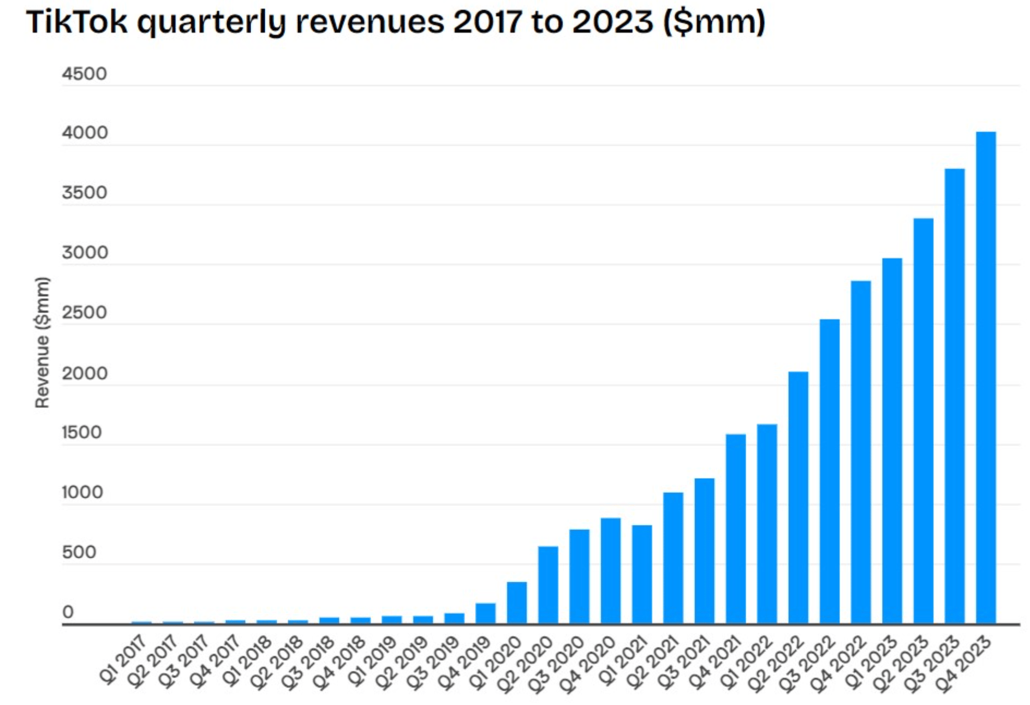Select the Q2 2020 revenue bar
Image resolution: width=1030 pixels, height=705 pixels.
tap(548, 585)
